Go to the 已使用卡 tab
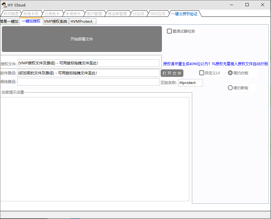This screenshot has width=271, height=219. click(52, 14)
